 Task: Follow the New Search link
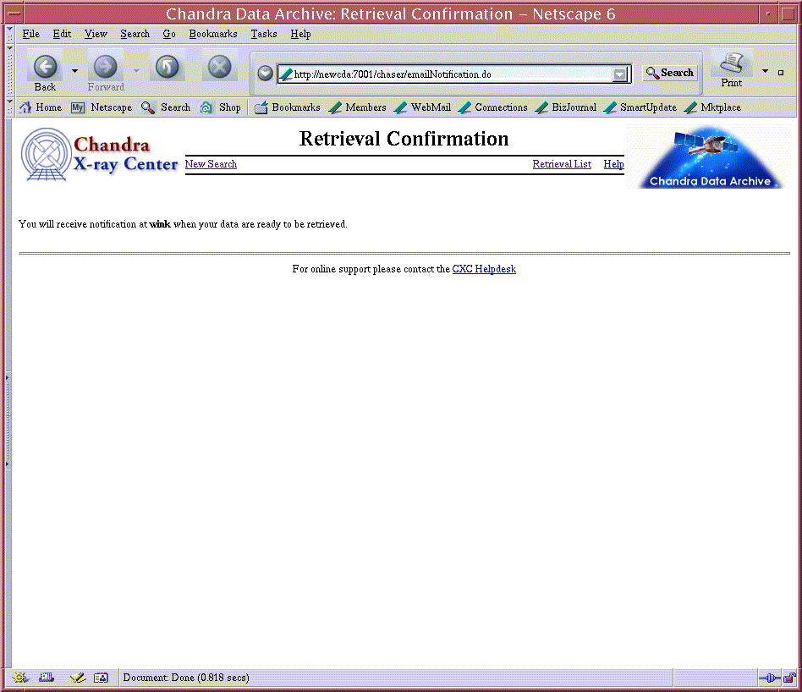[x=211, y=164]
